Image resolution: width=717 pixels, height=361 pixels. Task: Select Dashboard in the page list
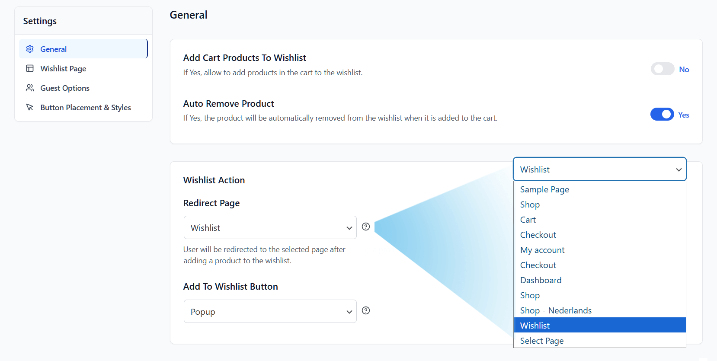[541, 280]
